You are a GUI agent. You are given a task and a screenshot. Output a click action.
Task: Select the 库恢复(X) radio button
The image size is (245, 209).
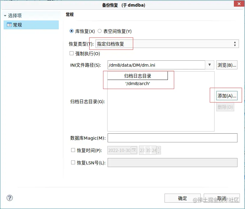[x=71, y=31]
